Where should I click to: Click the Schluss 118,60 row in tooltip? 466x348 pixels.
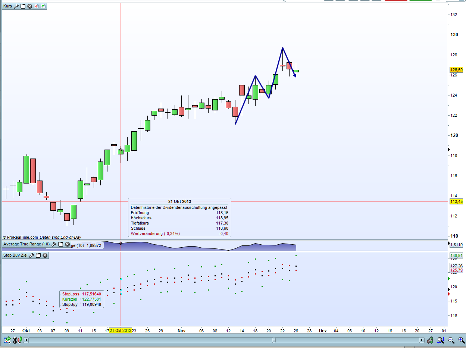pyautogui.click(x=179, y=228)
